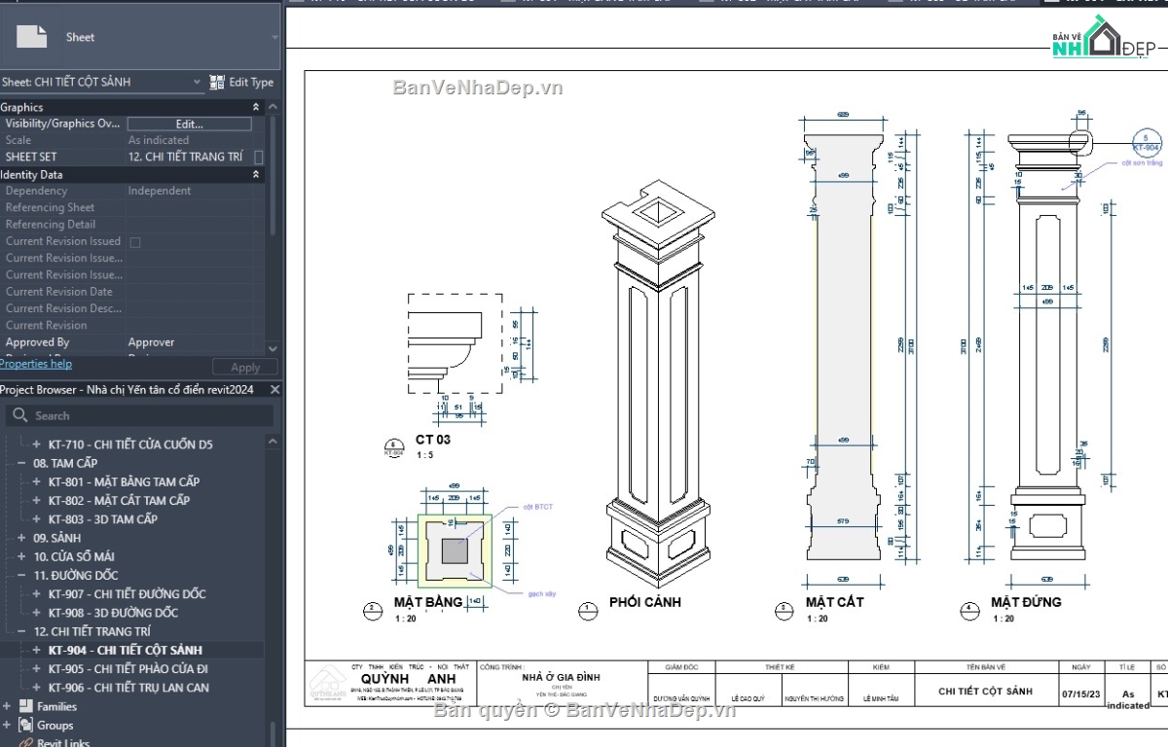This screenshot has width=1168, height=747.
Task: Expand the 10. CỬA SỔ MÁI node
Action: click(x=21, y=556)
